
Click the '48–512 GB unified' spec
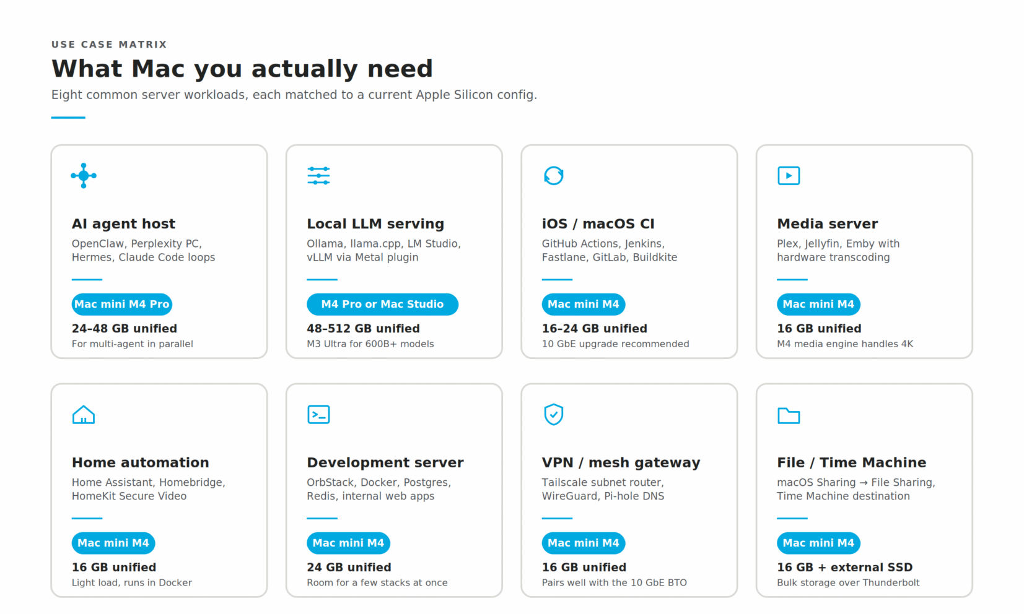(363, 329)
